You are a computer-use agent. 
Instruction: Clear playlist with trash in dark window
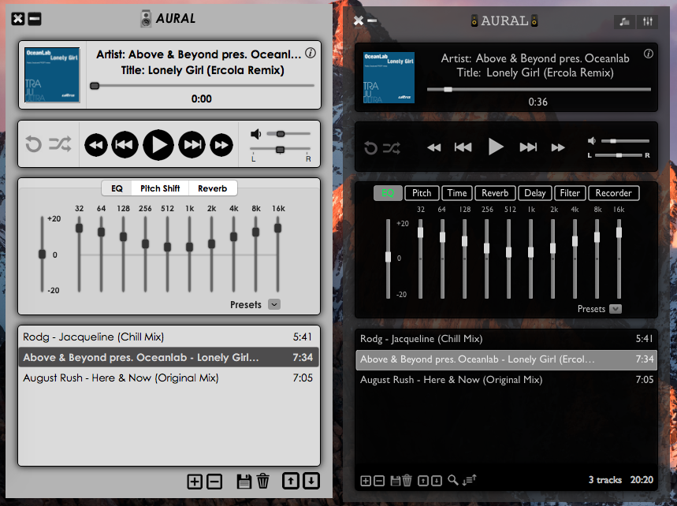click(407, 480)
